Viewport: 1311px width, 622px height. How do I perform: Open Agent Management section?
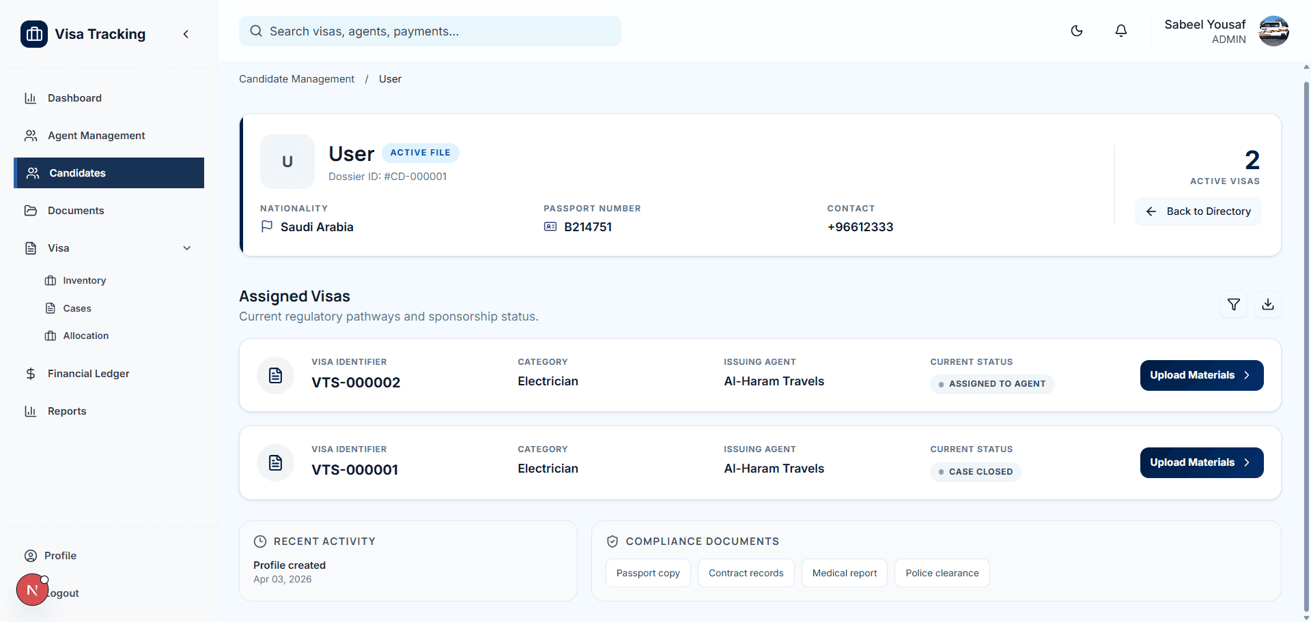[109, 136]
